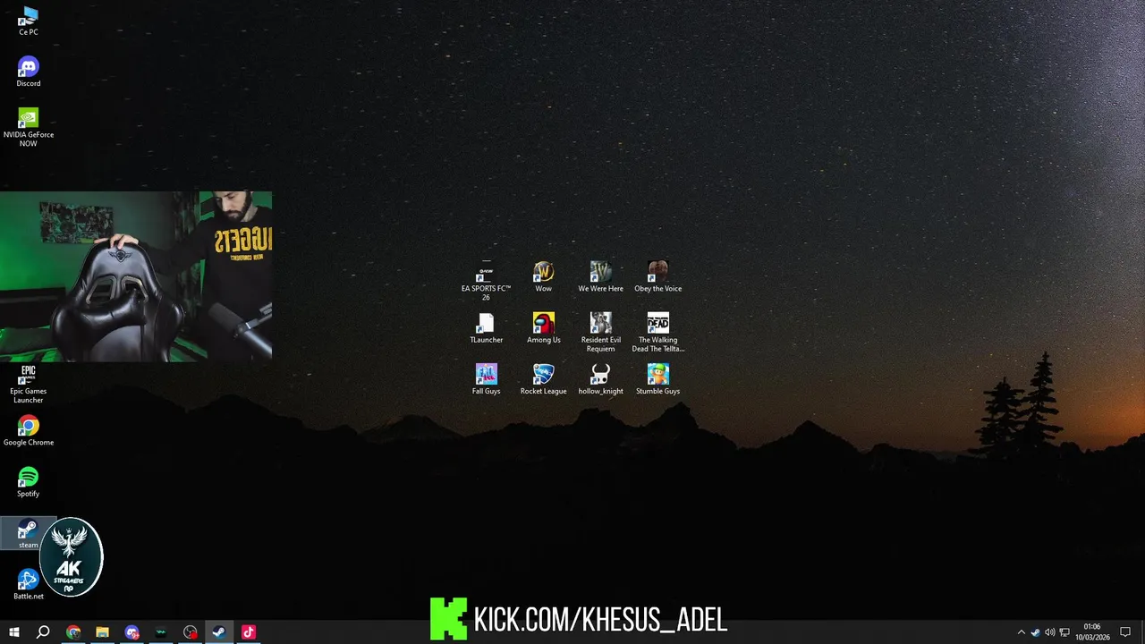Select the Obey the Voice shortcut
1145x644 pixels.
click(657, 277)
